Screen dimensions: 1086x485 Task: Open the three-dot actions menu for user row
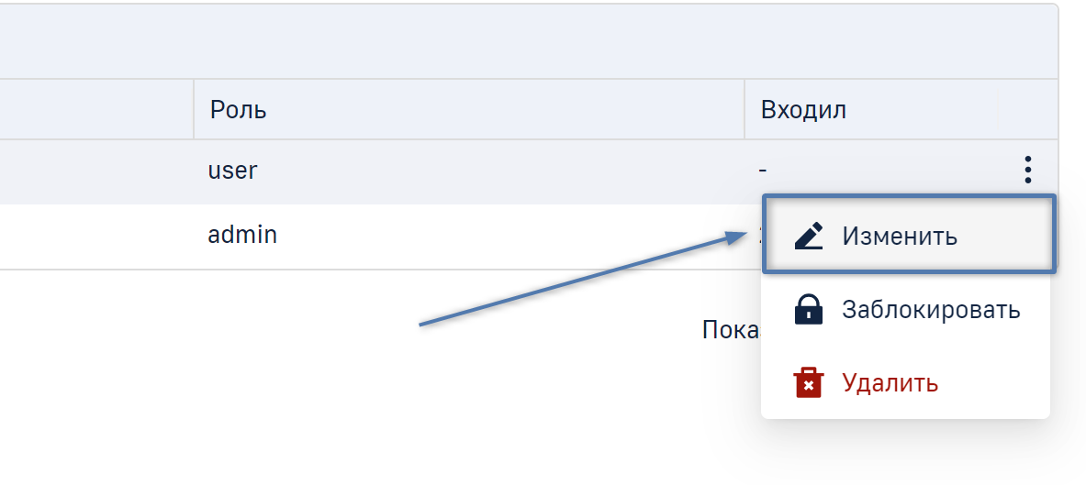(x=1028, y=170)
